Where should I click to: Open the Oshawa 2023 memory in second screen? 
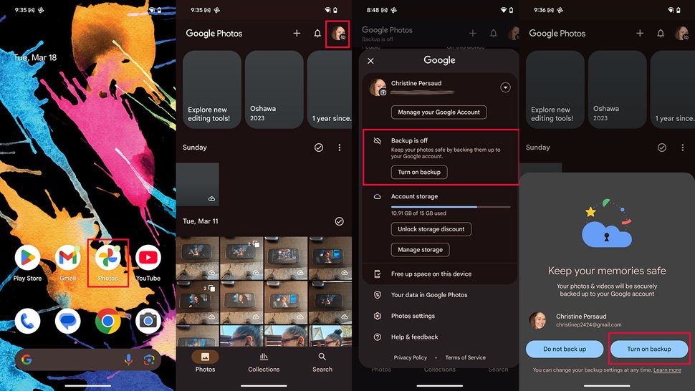(274, 90)
